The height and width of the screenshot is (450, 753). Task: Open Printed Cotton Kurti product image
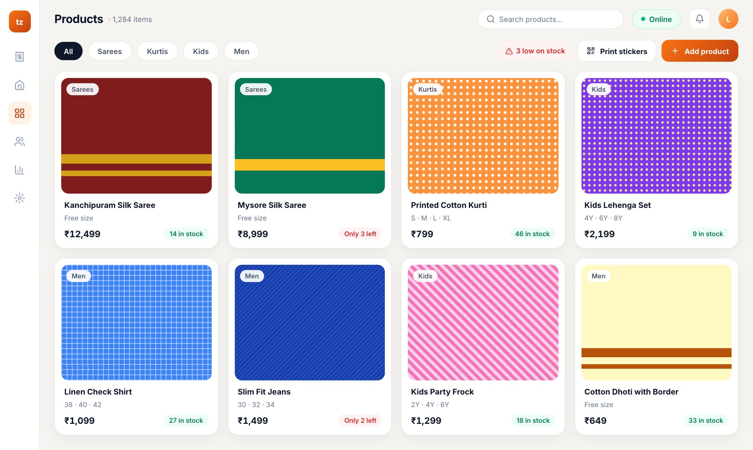click(x=483, y=136)
